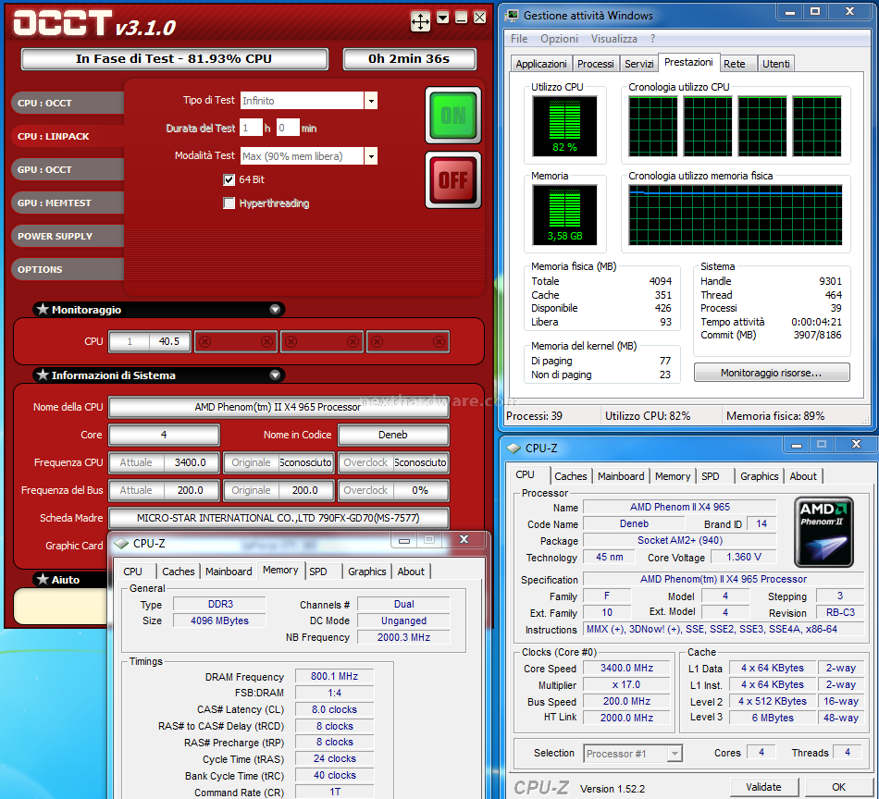Click the Validate button in CPU-Z
This screenshot has width=879, height=799.
(763, 787)
